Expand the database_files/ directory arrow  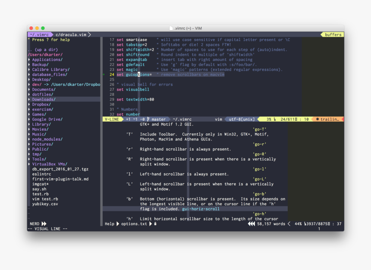click(x=29, y=75)
